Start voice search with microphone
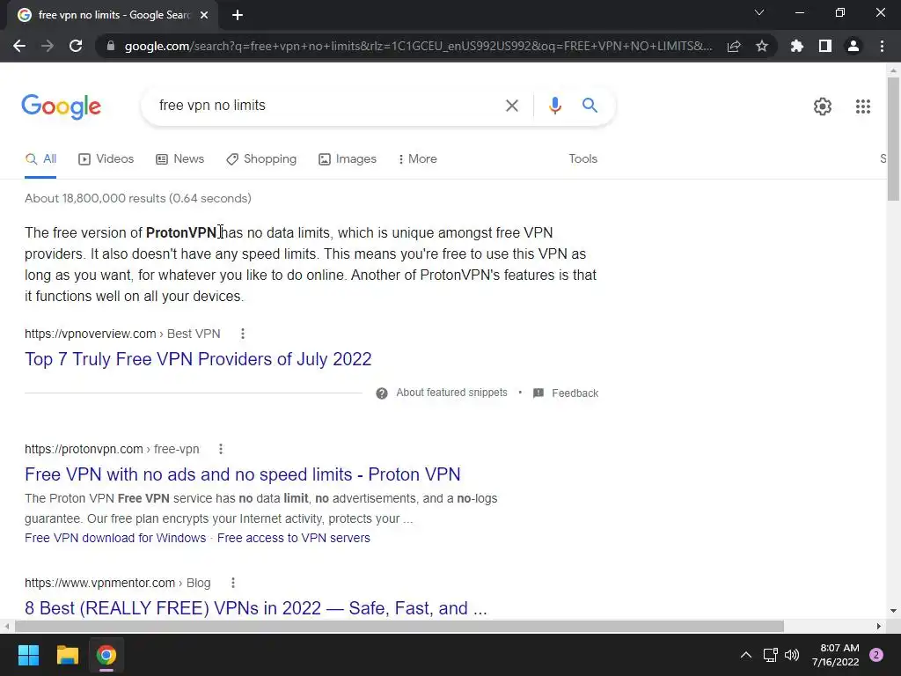Screen dimensions: 901x676 pyautogui.click(x=554, y=106)
